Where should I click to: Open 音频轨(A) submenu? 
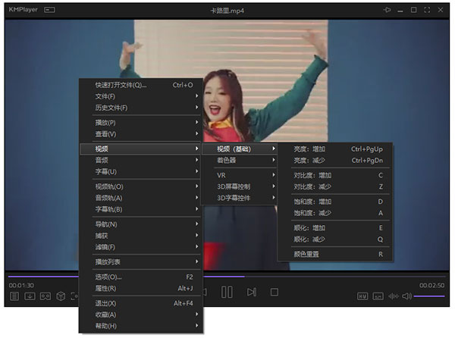point(141,198)
